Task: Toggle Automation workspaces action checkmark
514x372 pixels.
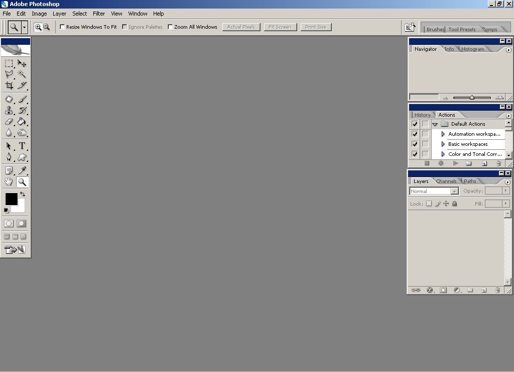Action: (x=415, y=134)
